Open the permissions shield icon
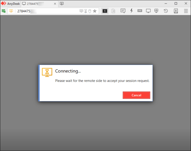The image size is (191, 151). click(x=156, y=11)
